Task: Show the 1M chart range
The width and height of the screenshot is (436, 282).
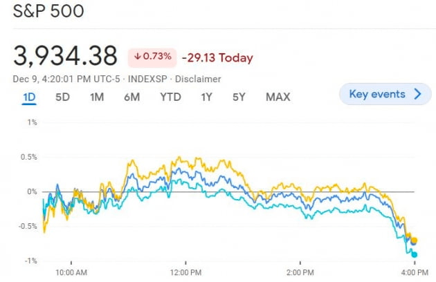Action: [x=97, y=97]
